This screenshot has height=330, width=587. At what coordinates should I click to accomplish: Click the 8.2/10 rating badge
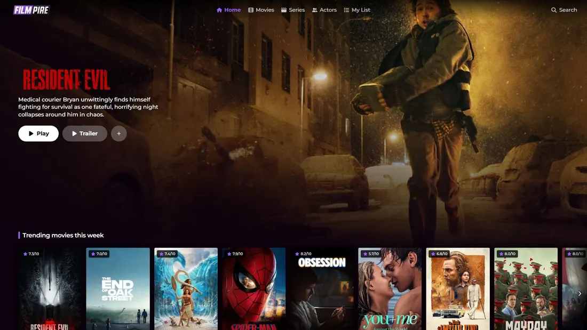coord(303,254)
